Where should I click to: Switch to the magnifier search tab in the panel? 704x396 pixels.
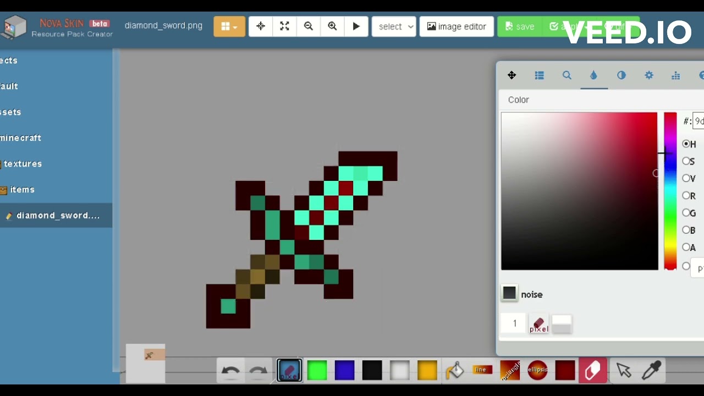tap(566, 75)
